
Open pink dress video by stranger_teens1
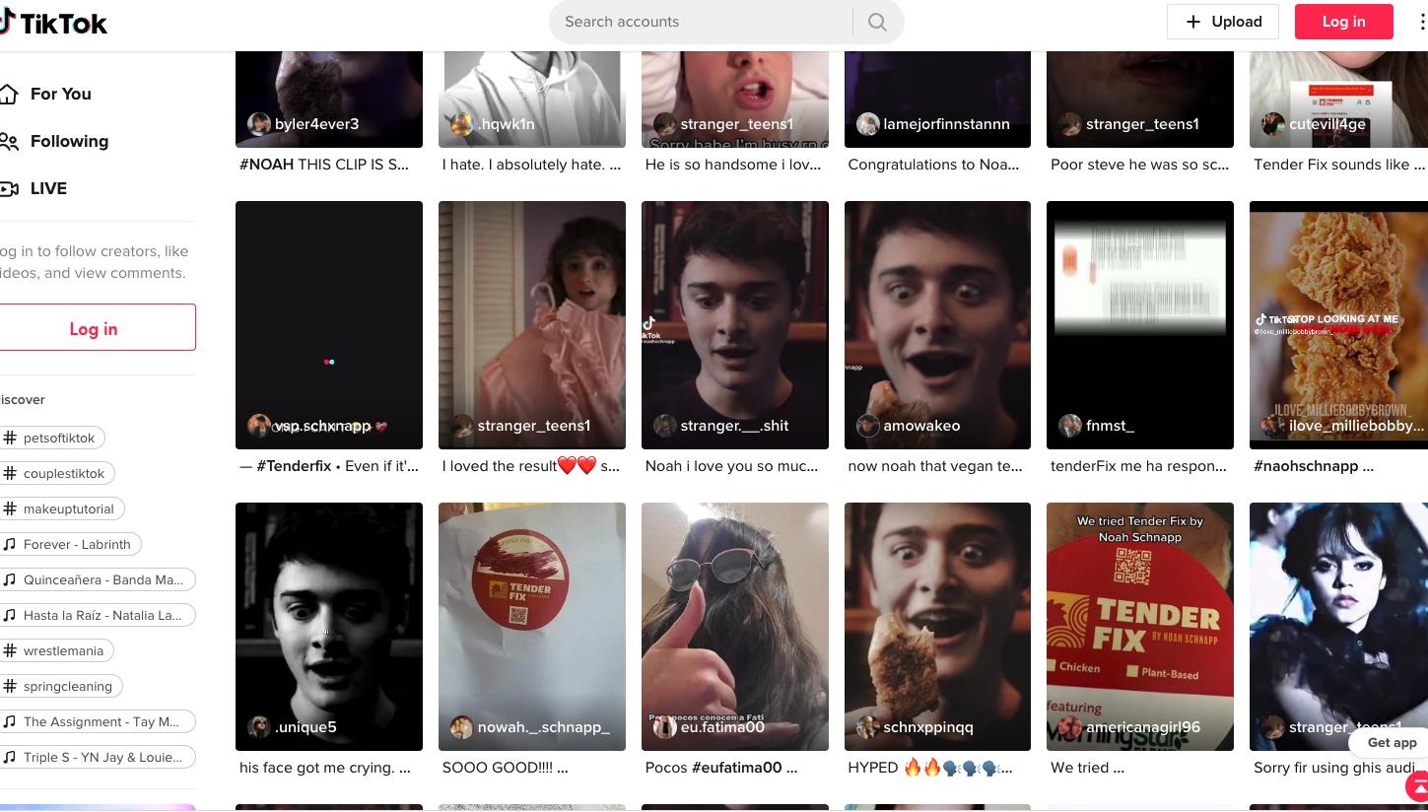[x=532, y=325]
